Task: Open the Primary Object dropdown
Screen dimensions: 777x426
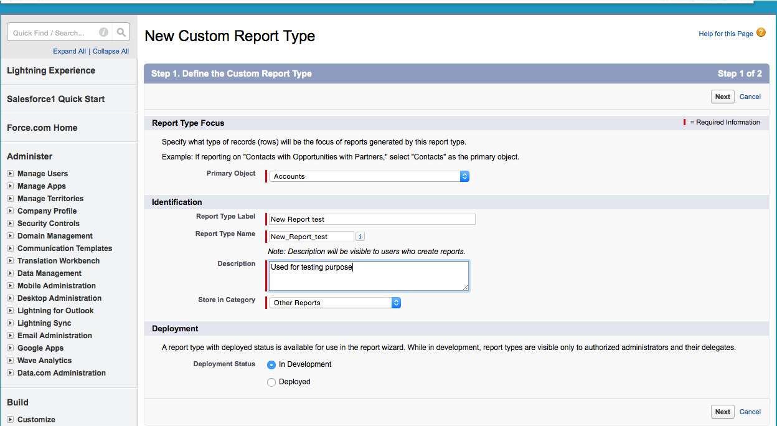Action: tap(369, 176)
